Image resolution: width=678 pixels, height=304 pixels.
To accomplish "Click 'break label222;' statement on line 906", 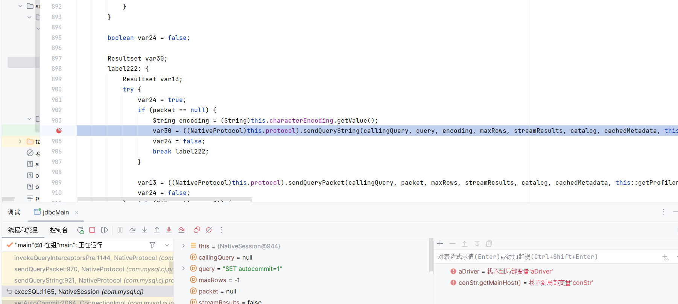I will [x=181, y=151].
